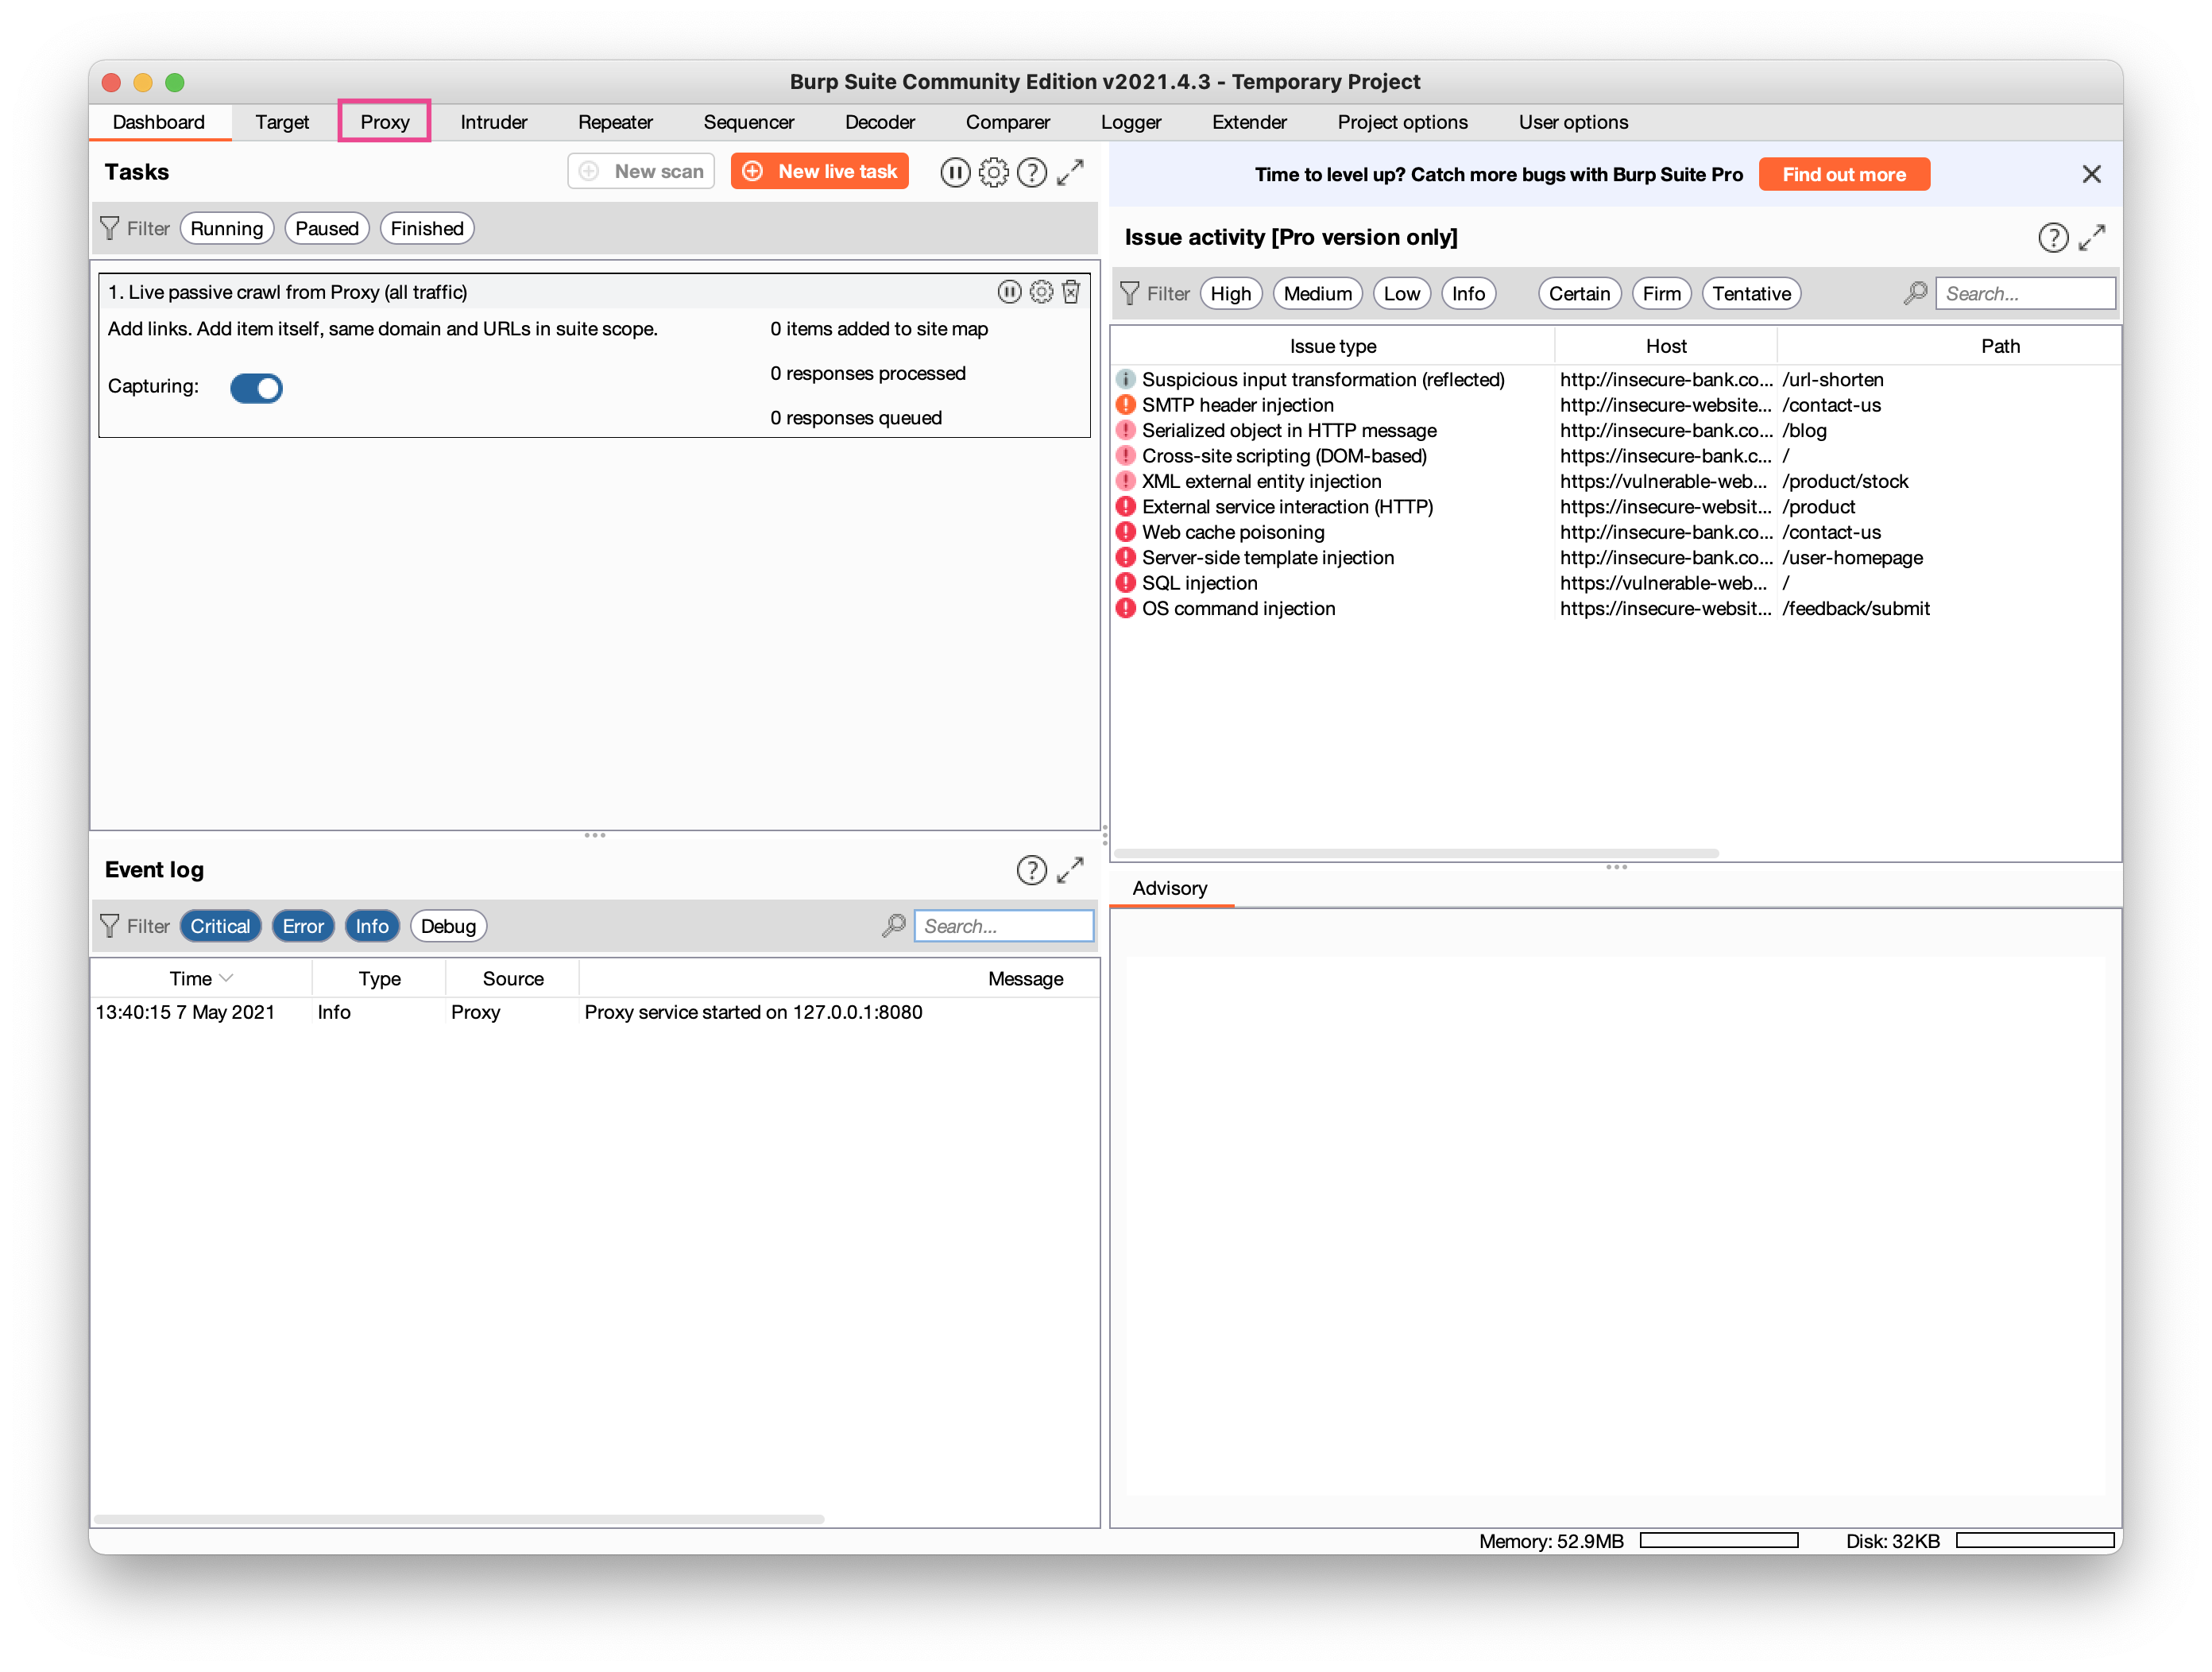Select the Advisory tab
The image size is (2212, 1672).
(x=1170, y=889)
